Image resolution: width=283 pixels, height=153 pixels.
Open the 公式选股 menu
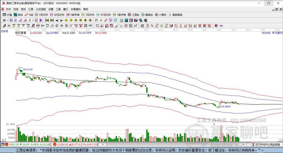(x=41, y=9)
